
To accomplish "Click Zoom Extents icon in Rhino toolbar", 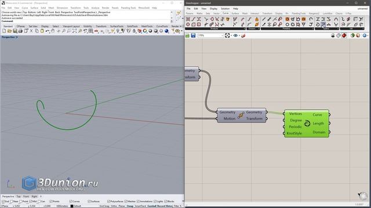I will (x=75, y=31).
